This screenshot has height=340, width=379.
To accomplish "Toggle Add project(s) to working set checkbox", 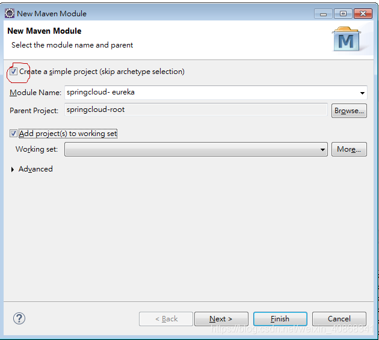I will click(x=13, y=133).
